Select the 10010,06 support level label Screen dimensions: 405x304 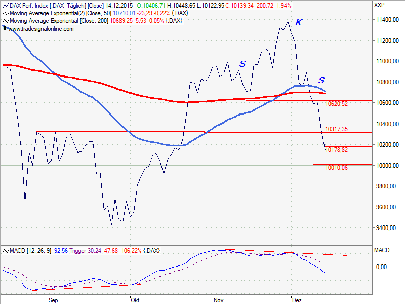[336, 167]
